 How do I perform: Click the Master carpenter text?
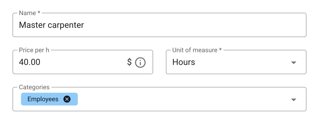[x=51, y=25]
